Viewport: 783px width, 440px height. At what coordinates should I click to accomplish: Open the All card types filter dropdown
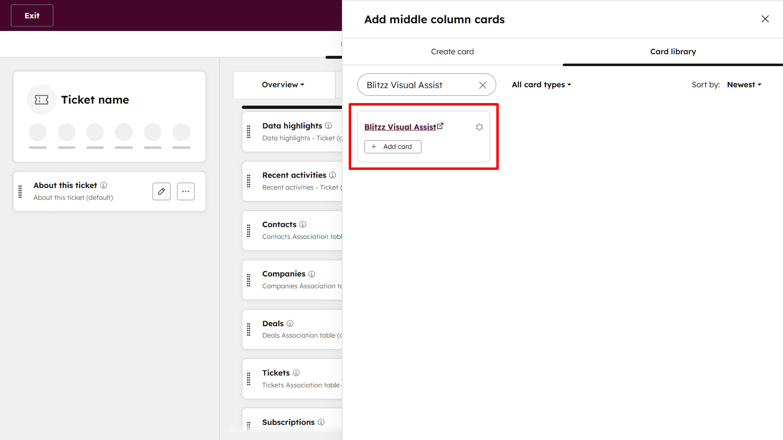(541, 85)
